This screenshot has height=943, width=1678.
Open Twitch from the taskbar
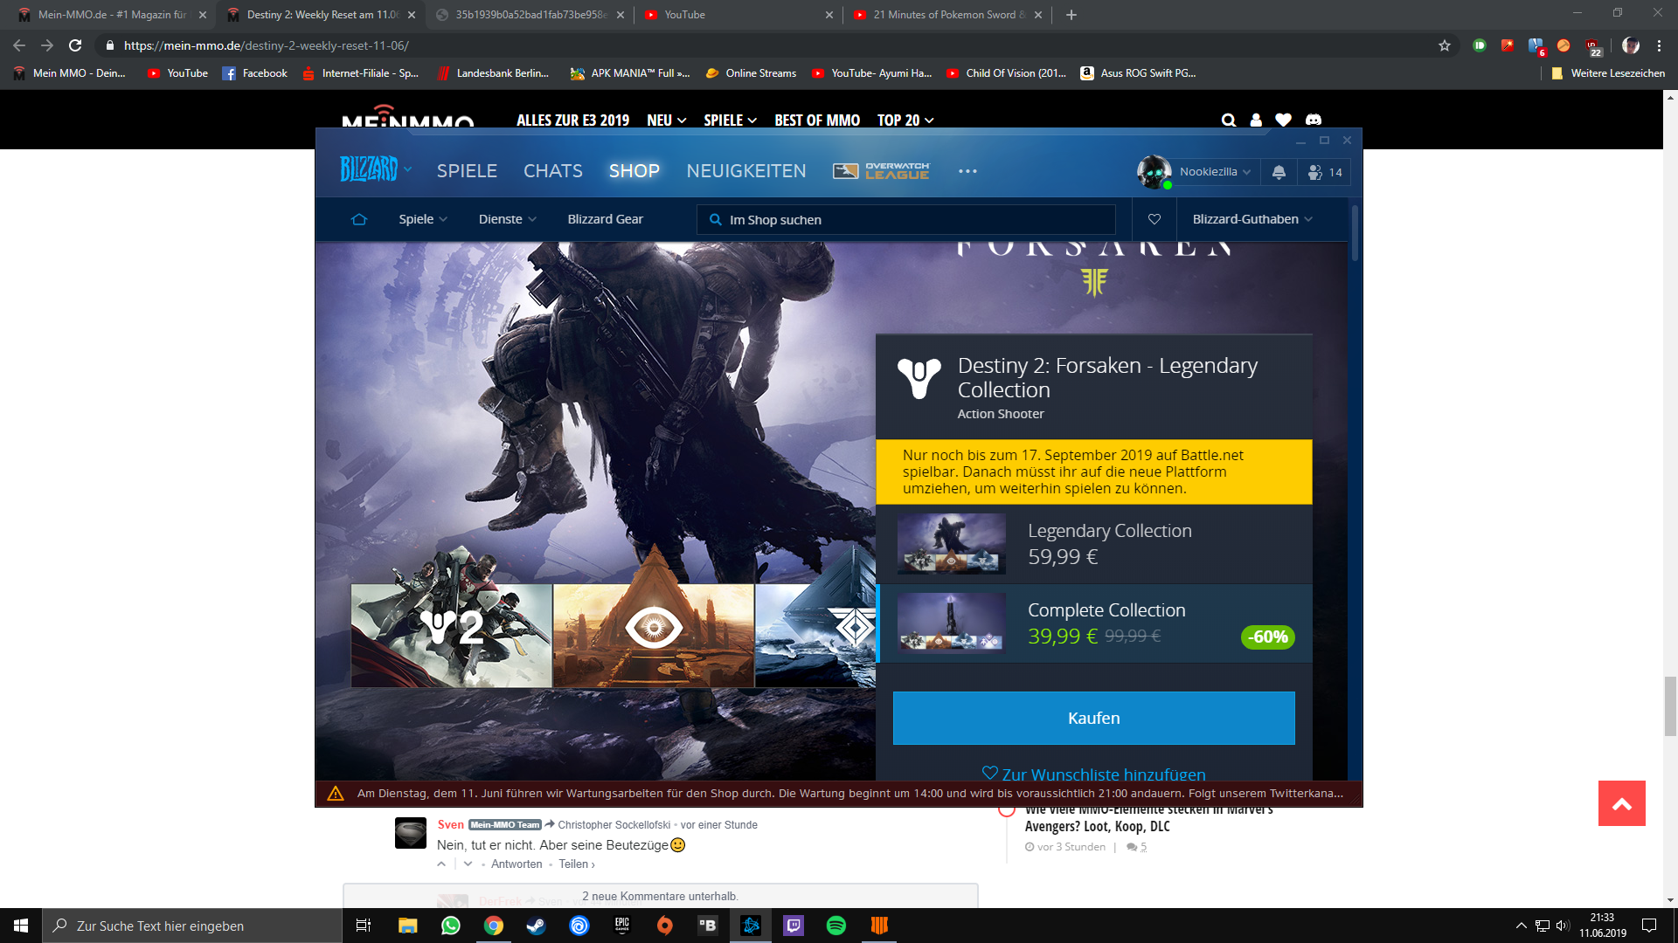point(794,926)
